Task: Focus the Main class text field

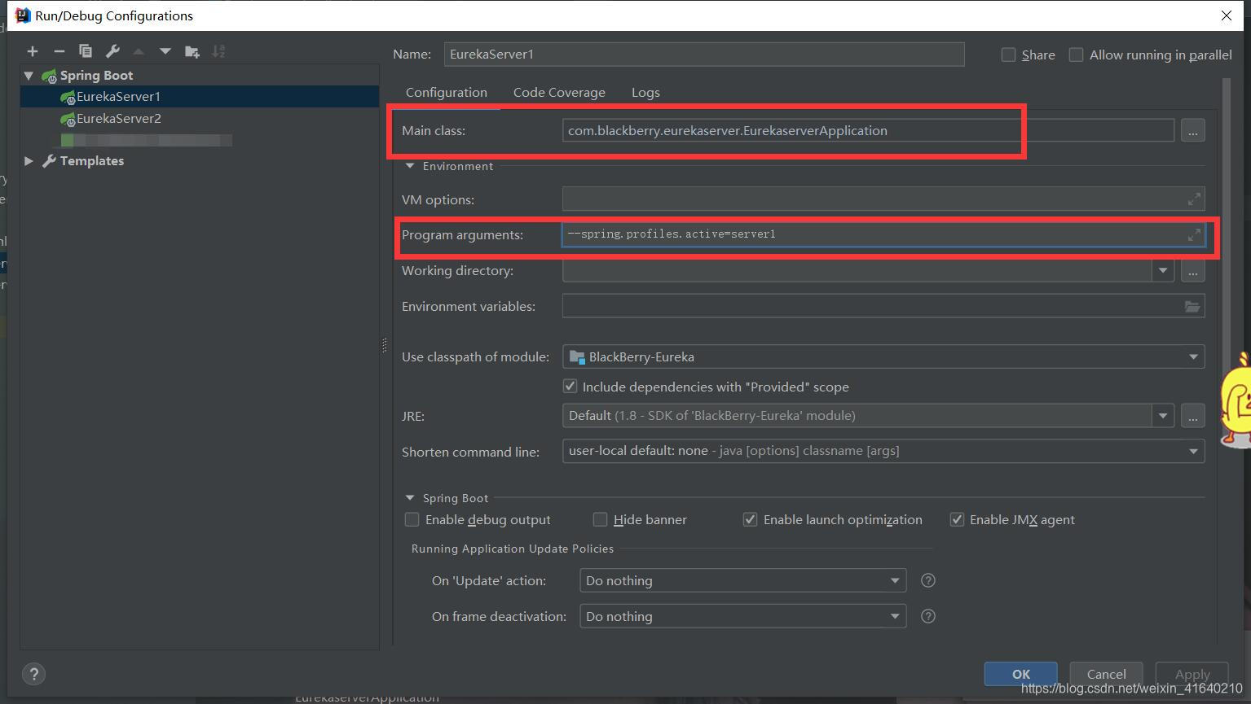Action: coord(868,130)
